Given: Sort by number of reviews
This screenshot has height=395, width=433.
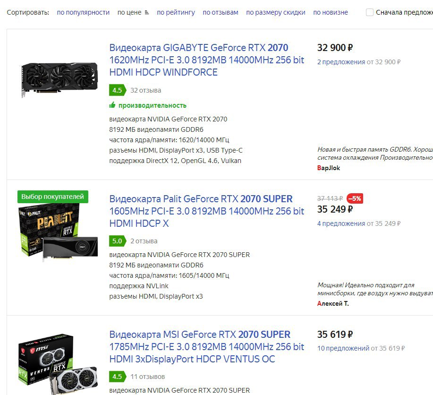Looking at the screenshot, I should 221,12.
